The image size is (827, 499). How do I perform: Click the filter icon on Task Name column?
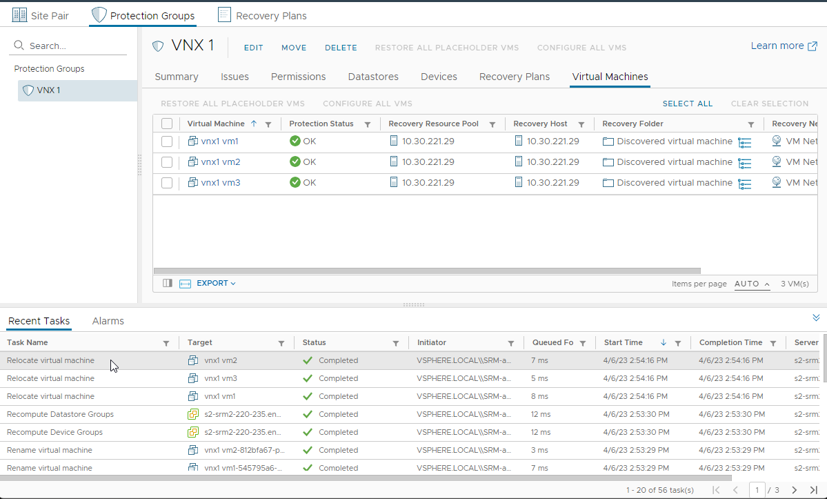pyautogui.click(x=166, y=343)
